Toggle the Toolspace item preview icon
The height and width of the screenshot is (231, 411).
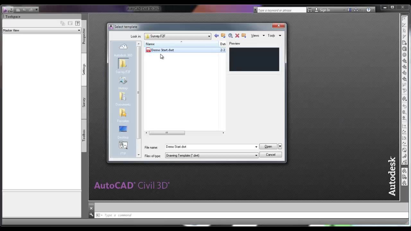[70, 23]
